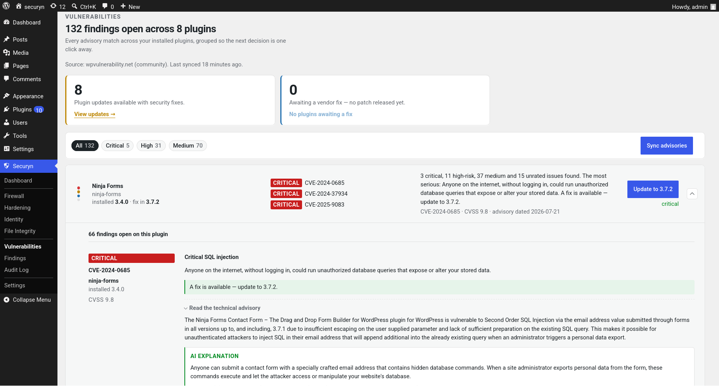This screenshot has width=719, height=386.
Task: Click the green fix available notice
Action: (439, 287)
